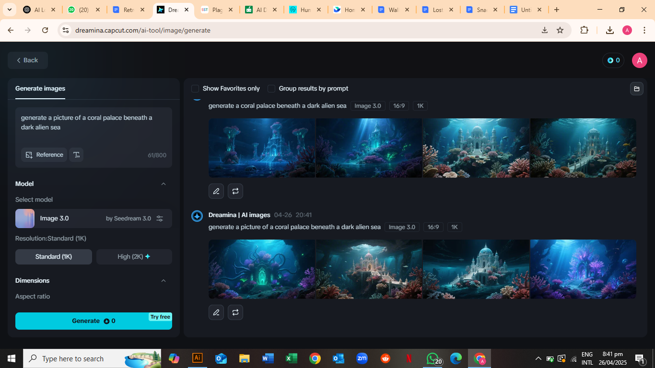This screenshot has width=655, height=368.
Task: Reload the page
Action: tap(45, 30)
